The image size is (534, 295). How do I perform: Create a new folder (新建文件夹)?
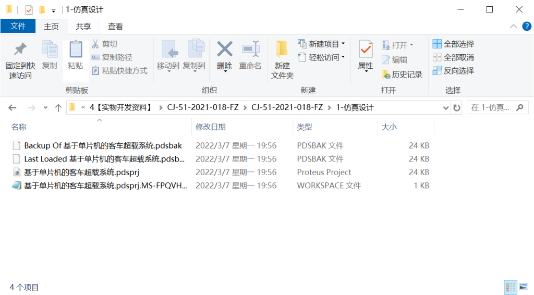click(x=282, y=60)
